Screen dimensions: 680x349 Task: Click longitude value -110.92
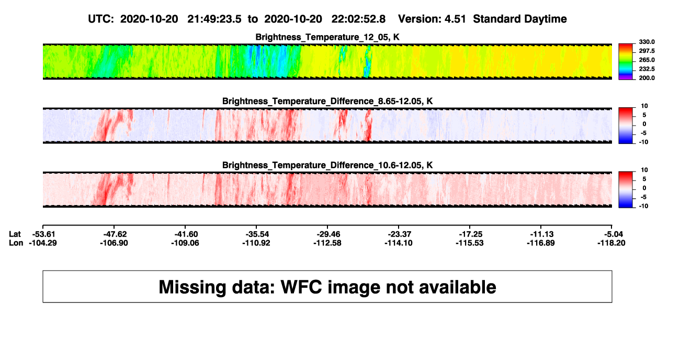click(x=256, y=243)
